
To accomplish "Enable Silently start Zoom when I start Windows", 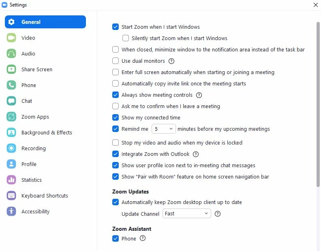I will tap(126, 38).
